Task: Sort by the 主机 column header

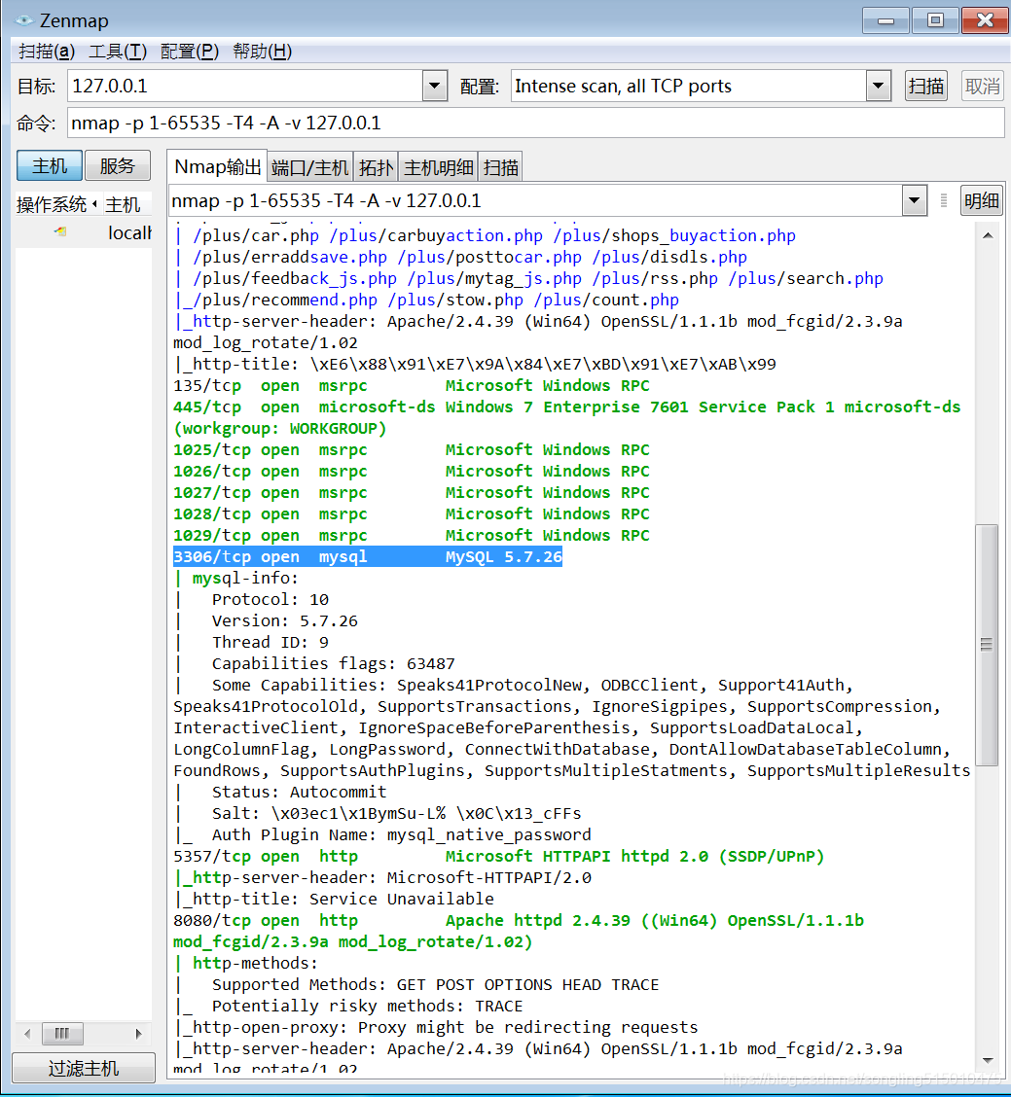Action: [x=126, y=205]
